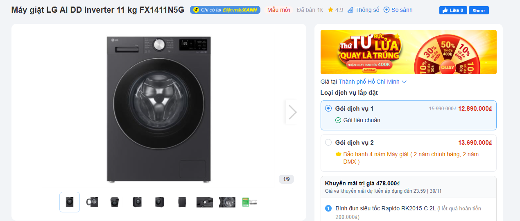Click the green check icon beside Gói tiêu chuẩn
This screenshot has width=520, height=221.
[x=338, y=120]
